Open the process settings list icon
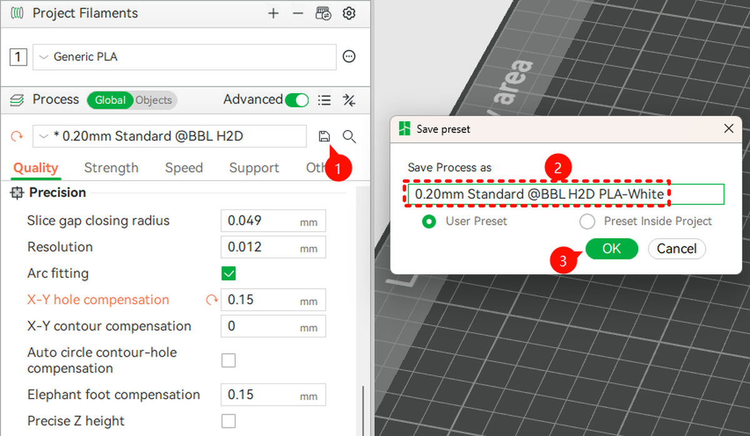The width and height of the screenshot is (750, 436). tap(324, 100)
